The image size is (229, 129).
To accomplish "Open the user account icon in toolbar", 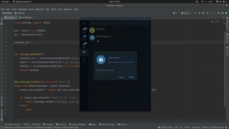I will tap(175, 13).
